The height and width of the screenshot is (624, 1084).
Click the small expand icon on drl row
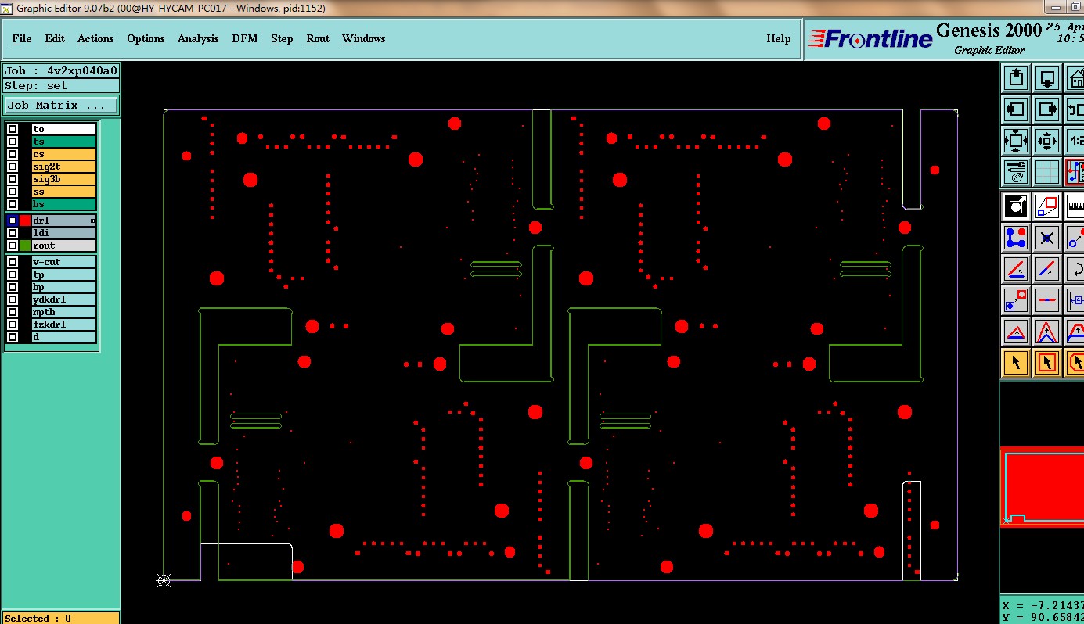point(92,221)
